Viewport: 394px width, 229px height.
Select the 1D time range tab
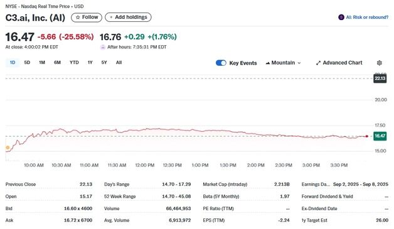[13, 63]
